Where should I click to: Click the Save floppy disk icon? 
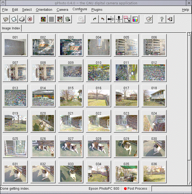tap(14, 19)
